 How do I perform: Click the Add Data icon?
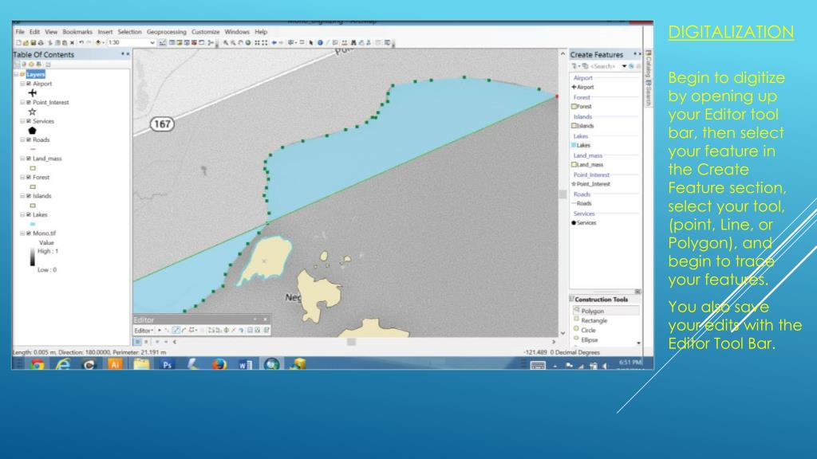(x=98, y=43)
